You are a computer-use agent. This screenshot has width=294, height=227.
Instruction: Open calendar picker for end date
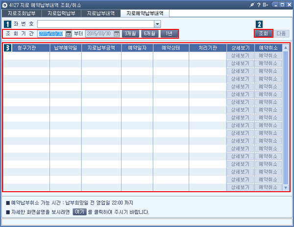click(117, 34)
